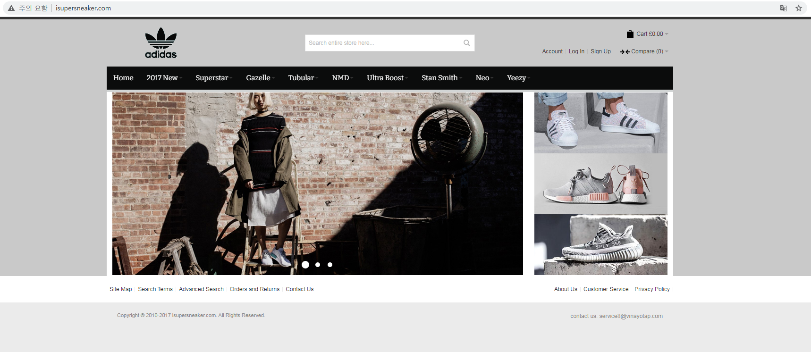811x352 pixels.
Task: Click the search entire store field
Action: pos(390,43)
